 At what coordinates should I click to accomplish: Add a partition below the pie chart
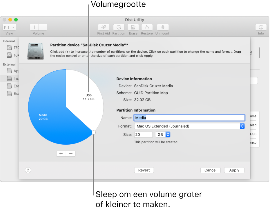click(61, 154)
